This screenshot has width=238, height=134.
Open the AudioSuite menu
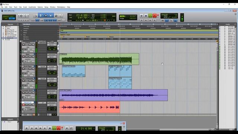click(x=32, y=7)
